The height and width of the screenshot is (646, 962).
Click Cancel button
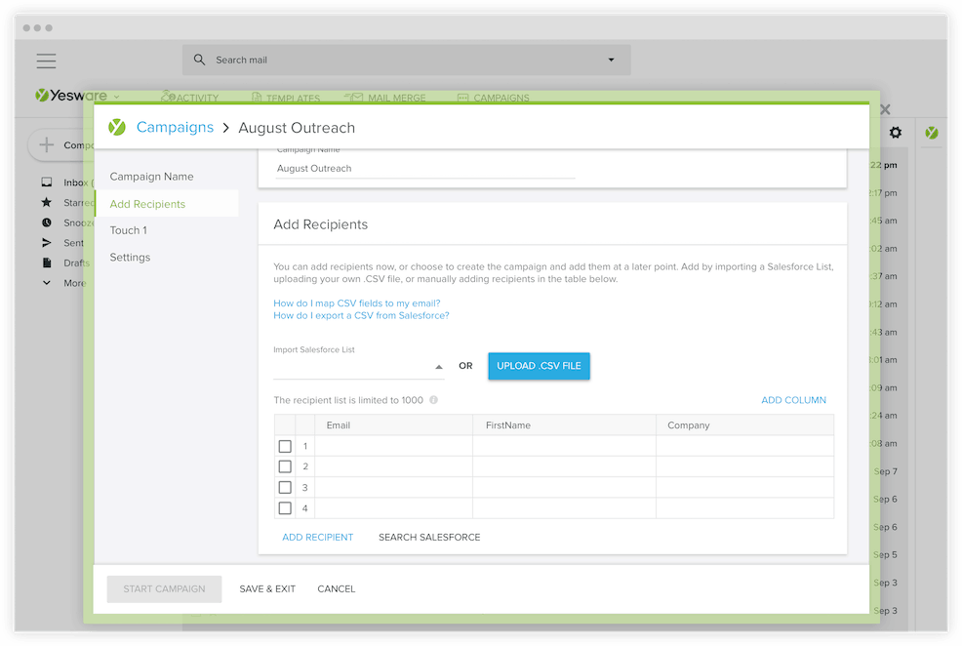[337, 589]
